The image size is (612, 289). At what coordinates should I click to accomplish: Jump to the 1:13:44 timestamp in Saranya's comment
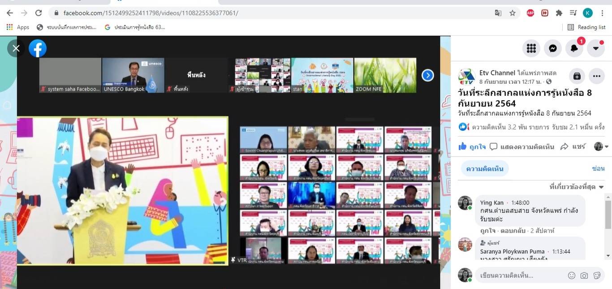point(561,251)
